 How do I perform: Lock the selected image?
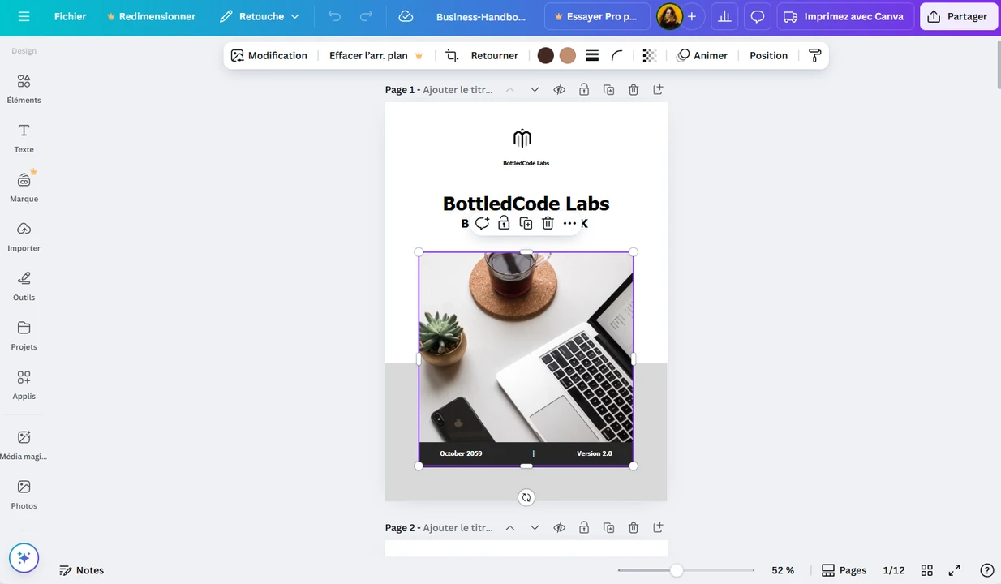pos(504,223)
